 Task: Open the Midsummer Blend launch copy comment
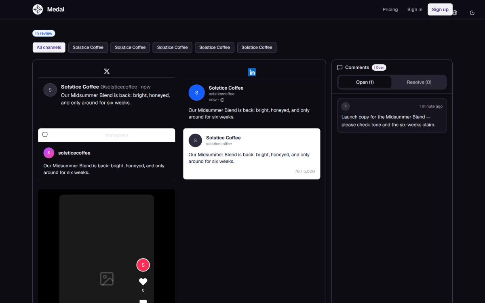coord(392,115)
